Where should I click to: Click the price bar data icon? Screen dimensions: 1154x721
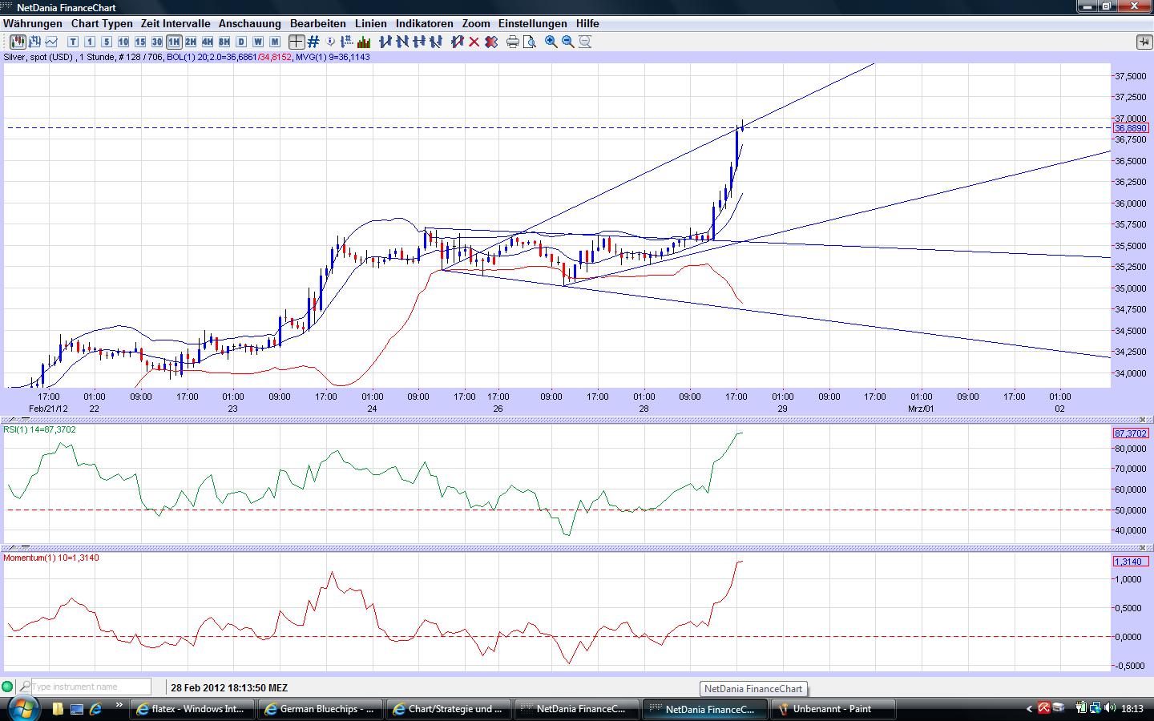[x=348, y=42]
